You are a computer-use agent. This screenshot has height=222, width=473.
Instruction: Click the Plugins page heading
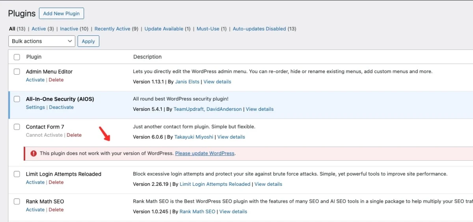(22, 13)
